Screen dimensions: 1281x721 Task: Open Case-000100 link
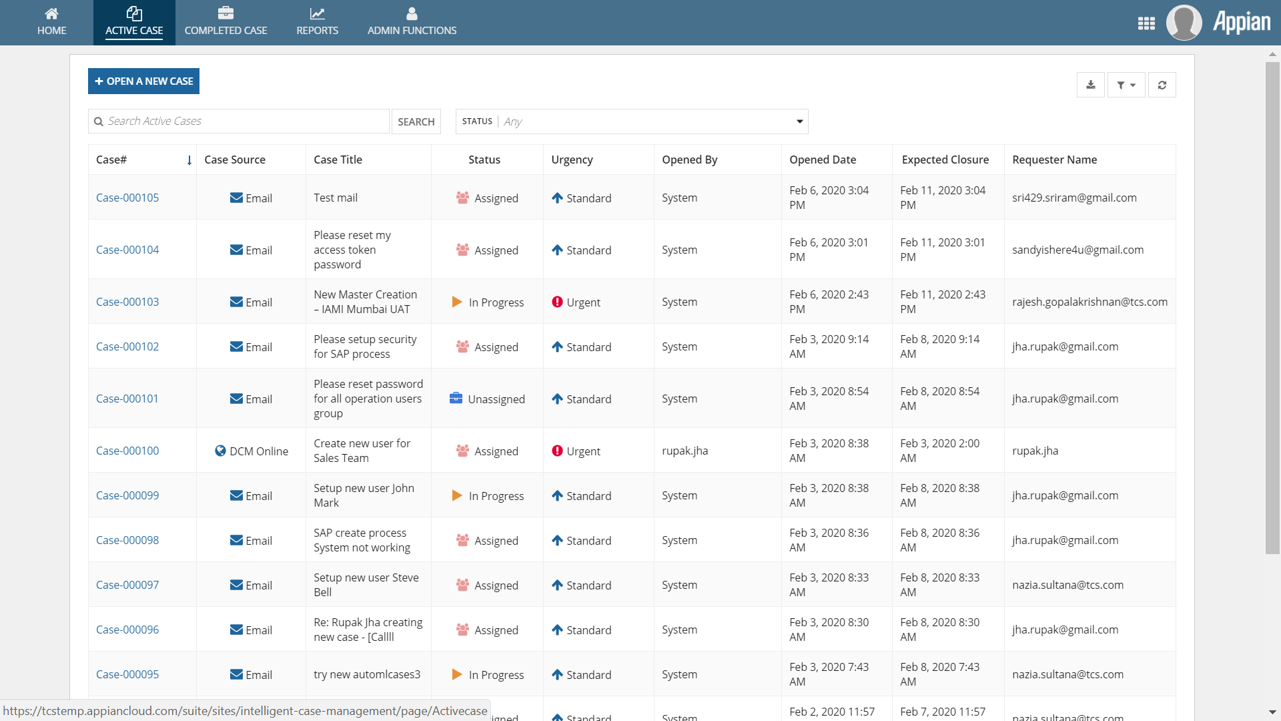coord(127,451)
